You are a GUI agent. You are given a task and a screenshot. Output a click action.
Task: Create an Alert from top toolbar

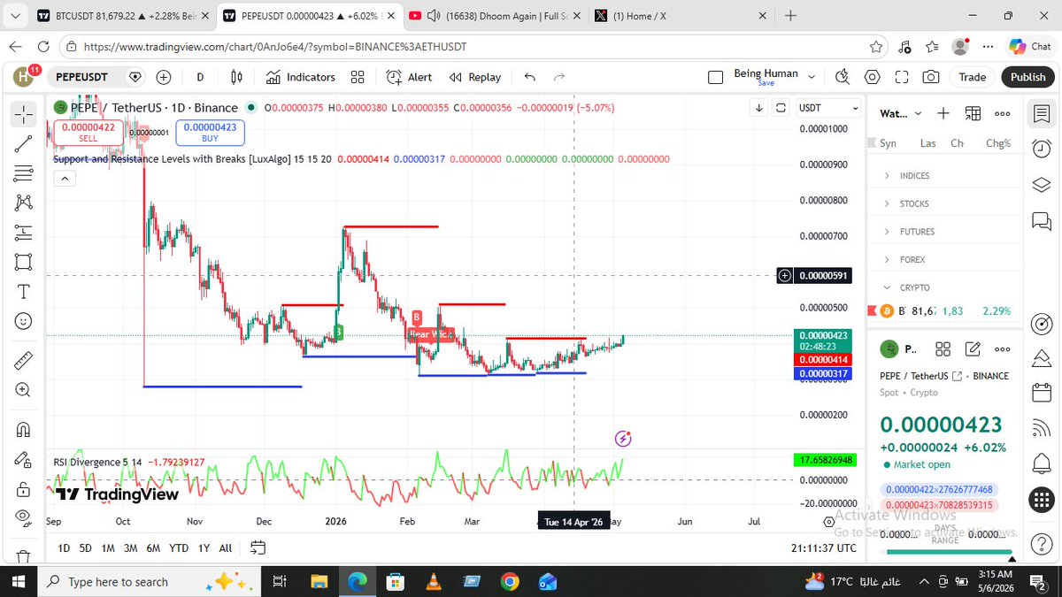click(x=410, y=77)
